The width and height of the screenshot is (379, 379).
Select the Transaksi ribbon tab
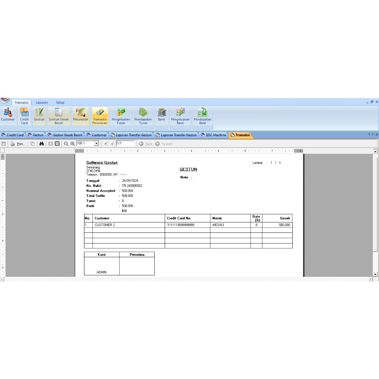(x=21, y=103)
